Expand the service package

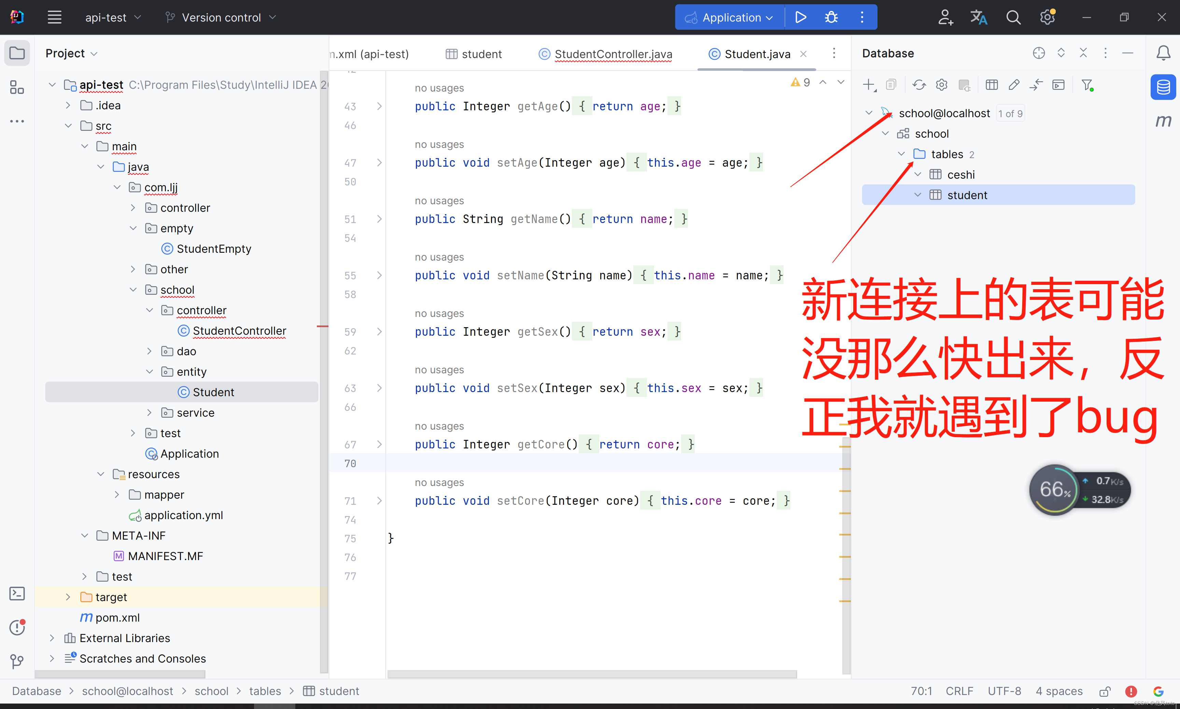pos(150,412)
